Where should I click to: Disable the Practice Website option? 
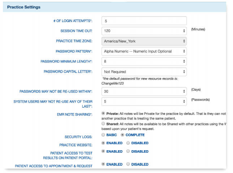click(x=128, y=143)
